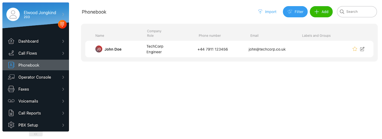The image size is (382, 139).
Task: Click the Import link
Action: point(267,12)
